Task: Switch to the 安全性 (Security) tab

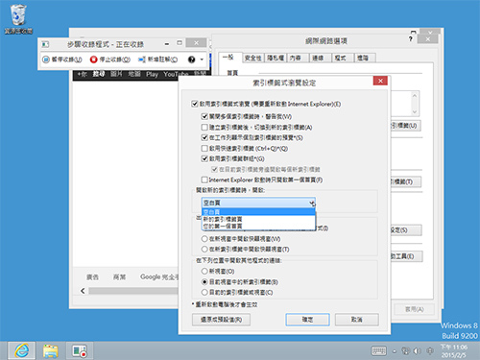Action: (252, 58)
